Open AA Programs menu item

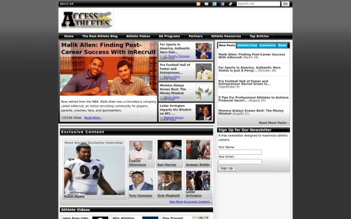169,36
